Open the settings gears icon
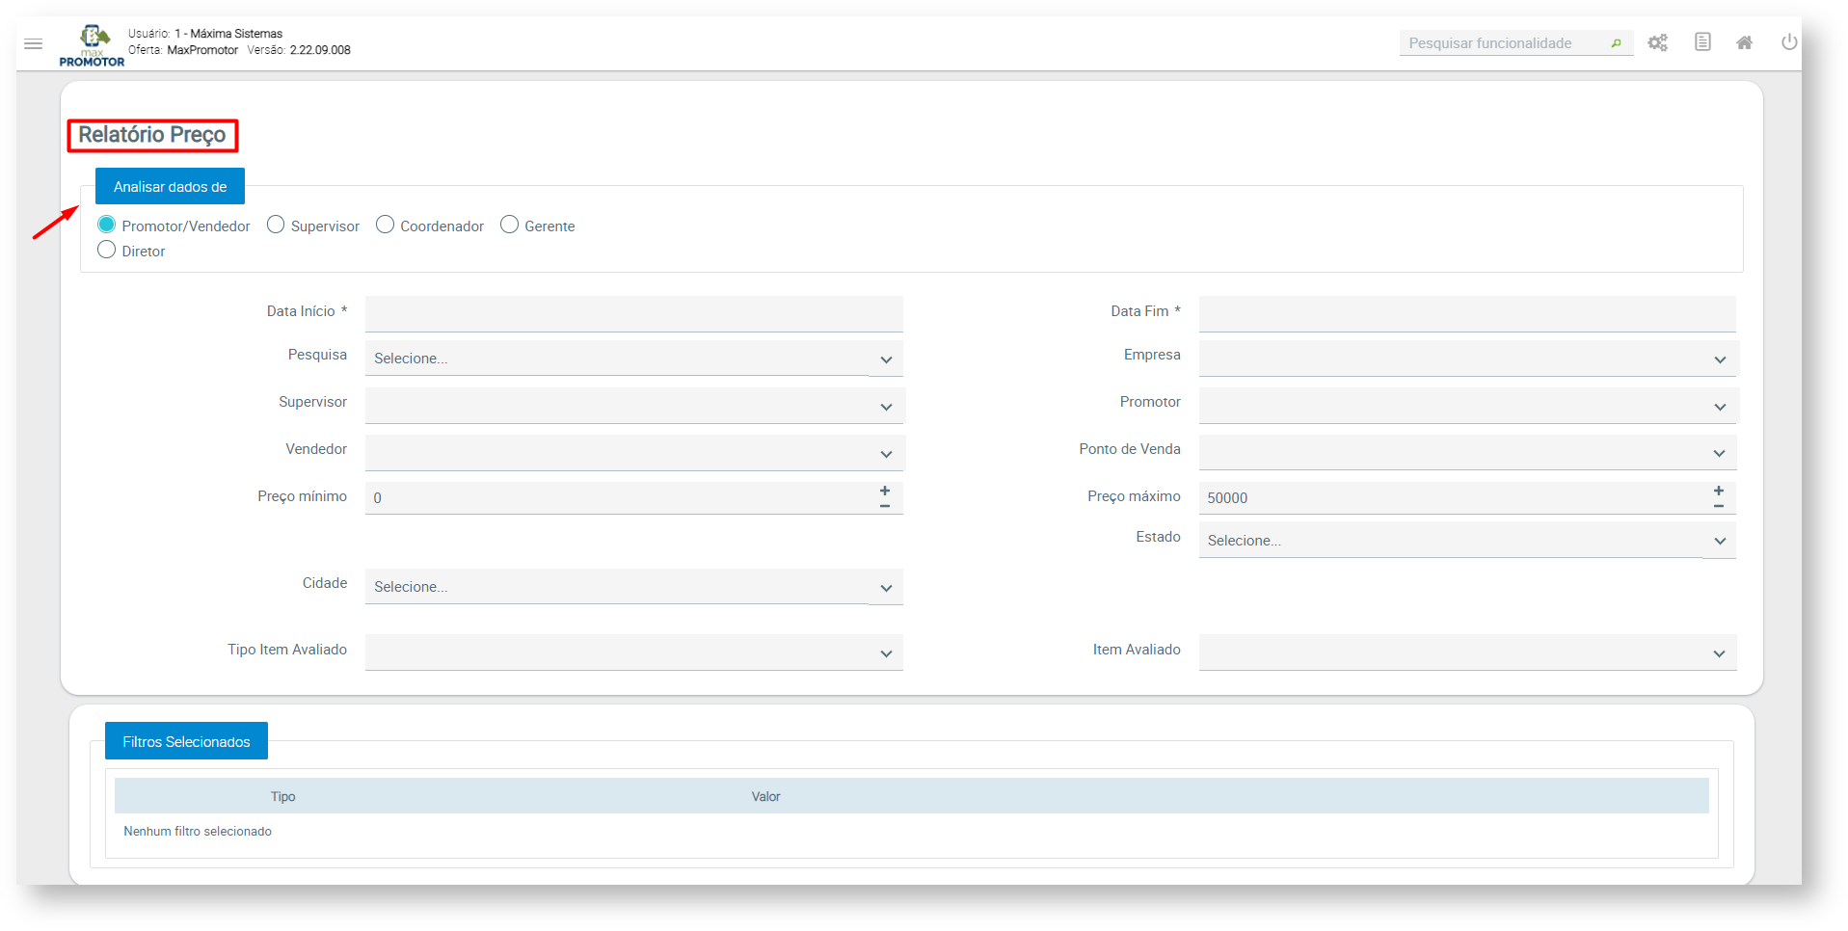 pyautogui.click(x=1658, y=42)
